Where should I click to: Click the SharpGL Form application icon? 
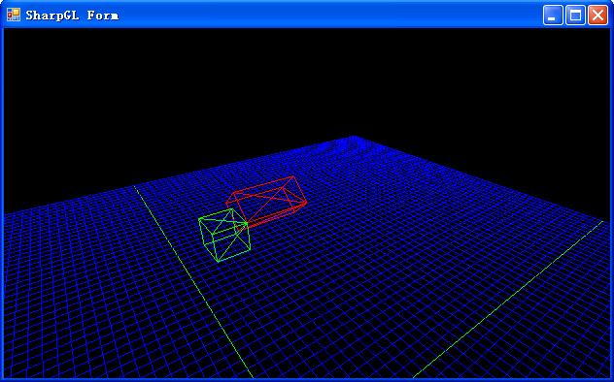[14, 15]
